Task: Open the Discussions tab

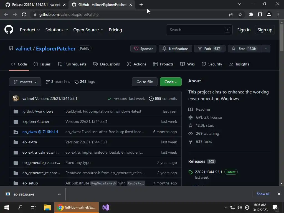Action: pos(106,64)
